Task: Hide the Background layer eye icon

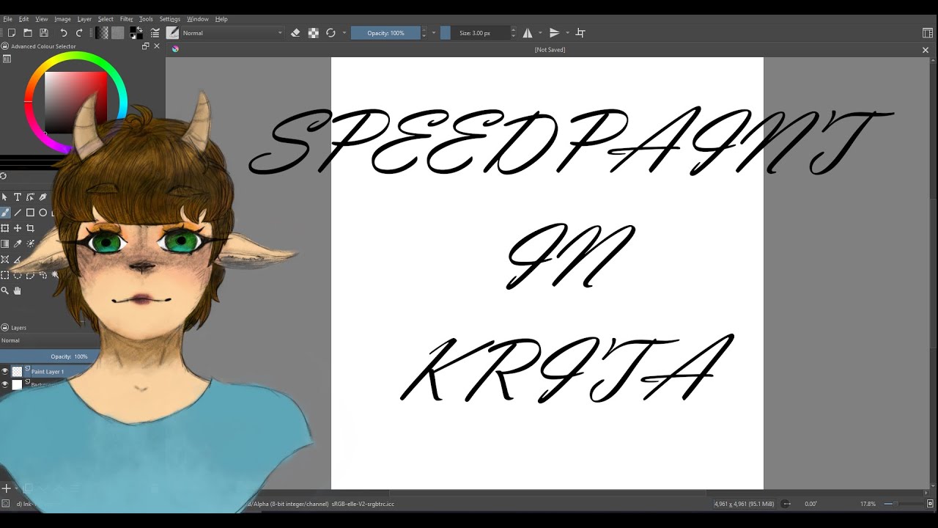Action: [5, 384]
